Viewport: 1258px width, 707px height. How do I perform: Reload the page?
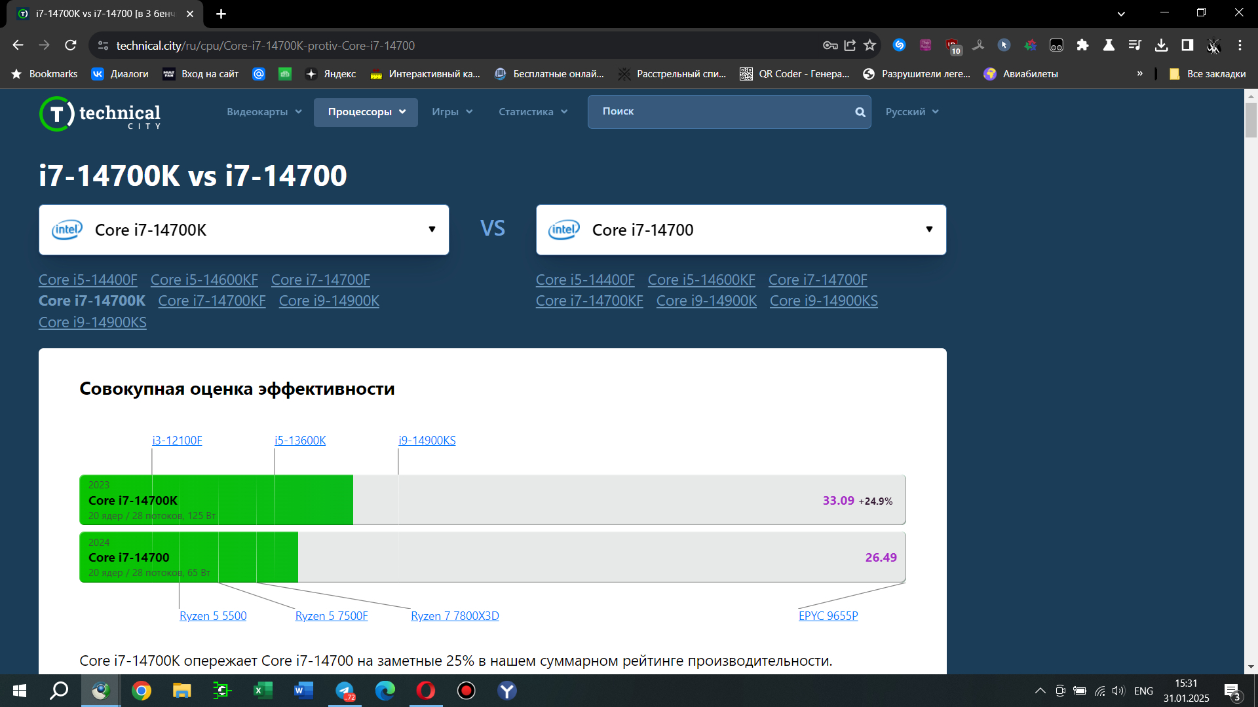71,45
